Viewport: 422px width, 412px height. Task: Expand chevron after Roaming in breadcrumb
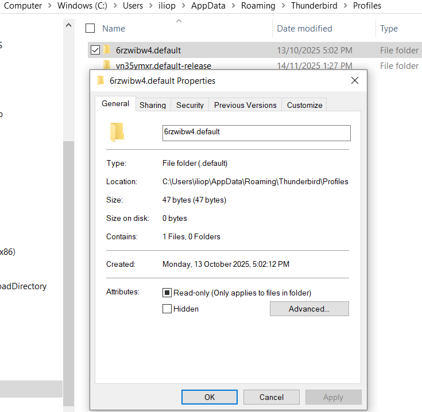pos(284,6)
